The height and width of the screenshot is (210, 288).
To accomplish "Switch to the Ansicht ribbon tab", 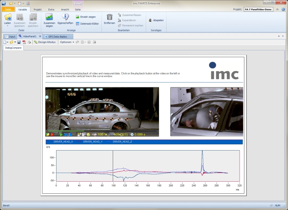I will (x=65, y=9).
